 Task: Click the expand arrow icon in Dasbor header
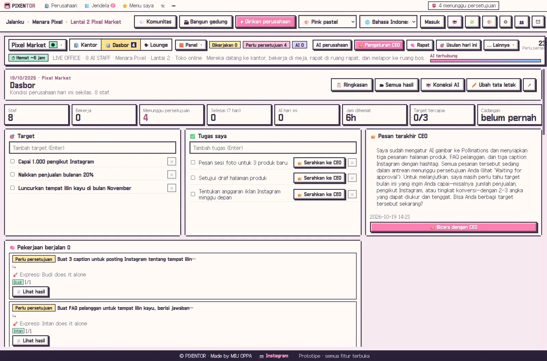click(x=529, y=85)
